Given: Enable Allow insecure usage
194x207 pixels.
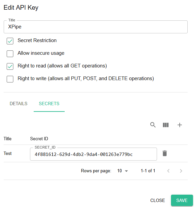Looking at the screenshot, I should pos(10,54).
